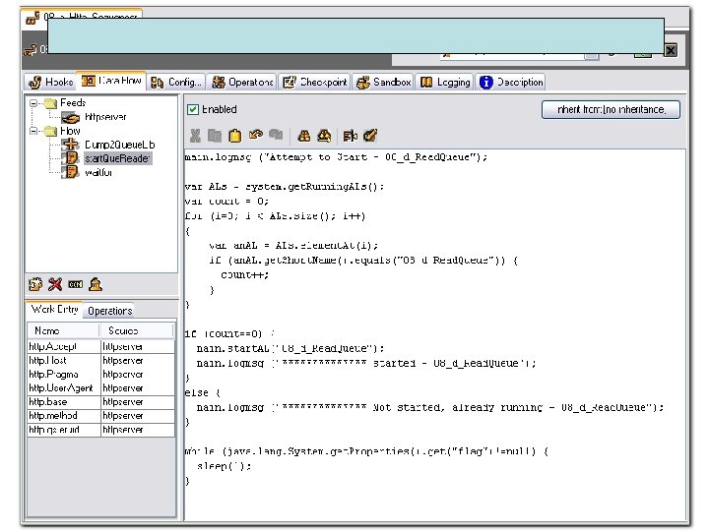Click the sleep line in script editor
This screenshot has height=531, width=709.
tap(224, 466)
